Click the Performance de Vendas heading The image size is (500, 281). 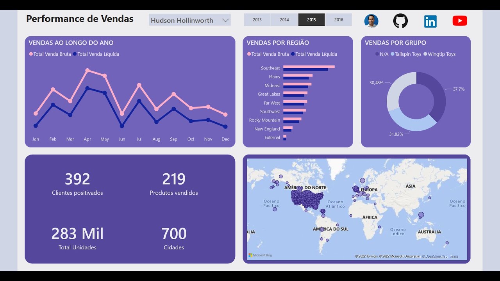[80, 19]
